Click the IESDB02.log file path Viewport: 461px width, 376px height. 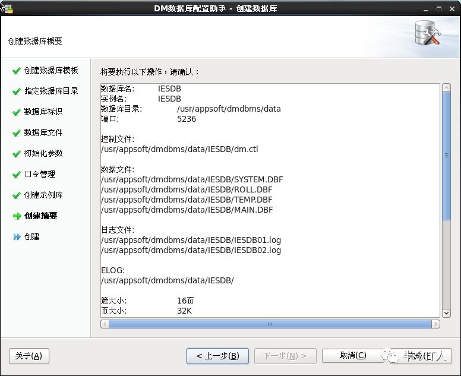pos(191,250)
